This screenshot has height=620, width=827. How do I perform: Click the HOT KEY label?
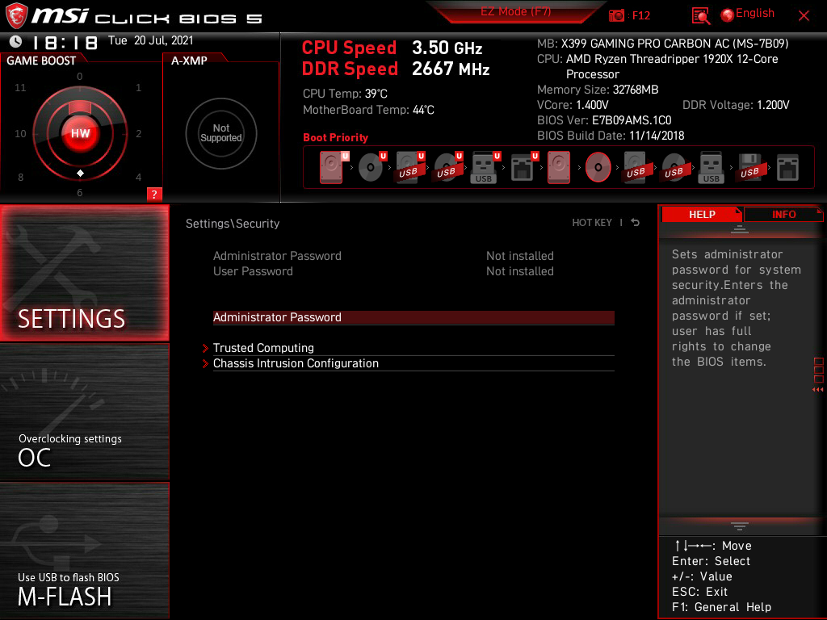point(592,223)
